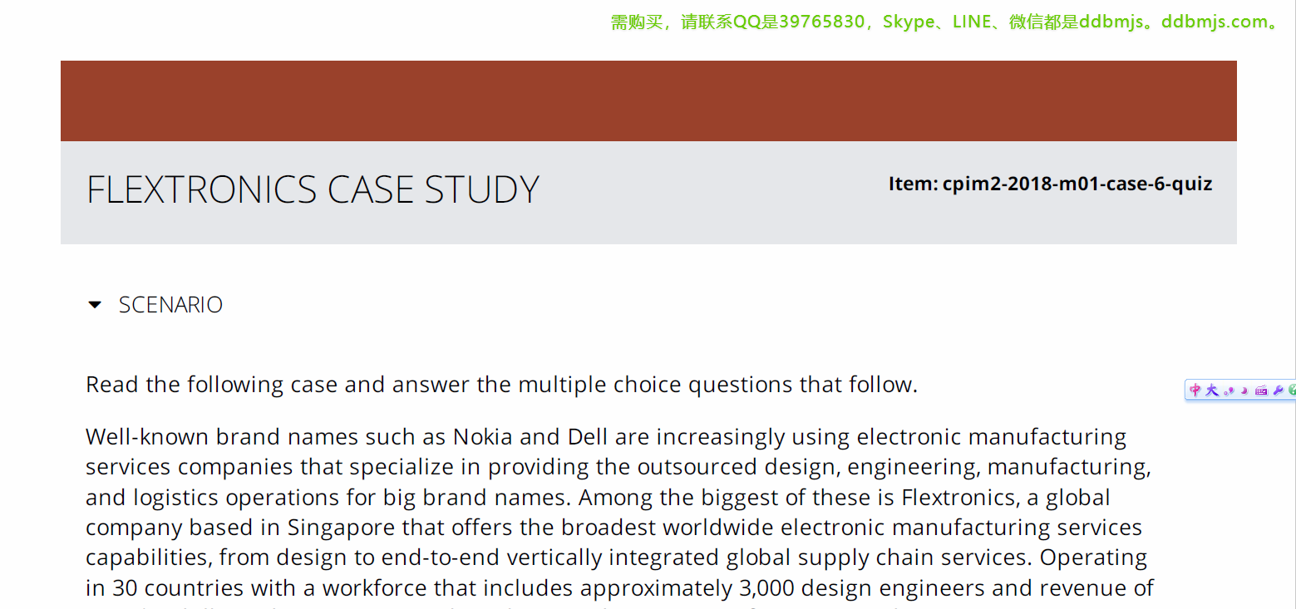Click item ID cpim2-2018-m01-case-6-quiz label

click(x=1050, y=184)
